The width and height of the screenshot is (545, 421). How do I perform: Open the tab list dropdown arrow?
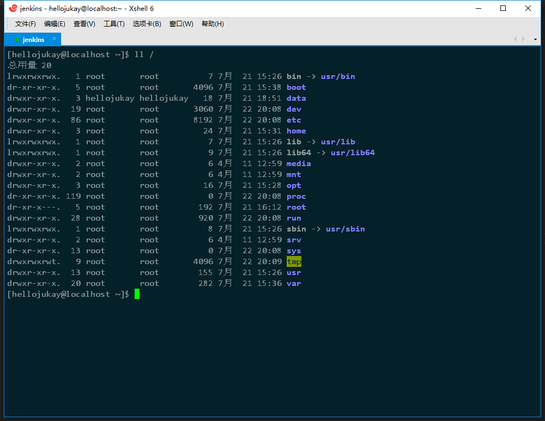[535, 39]
